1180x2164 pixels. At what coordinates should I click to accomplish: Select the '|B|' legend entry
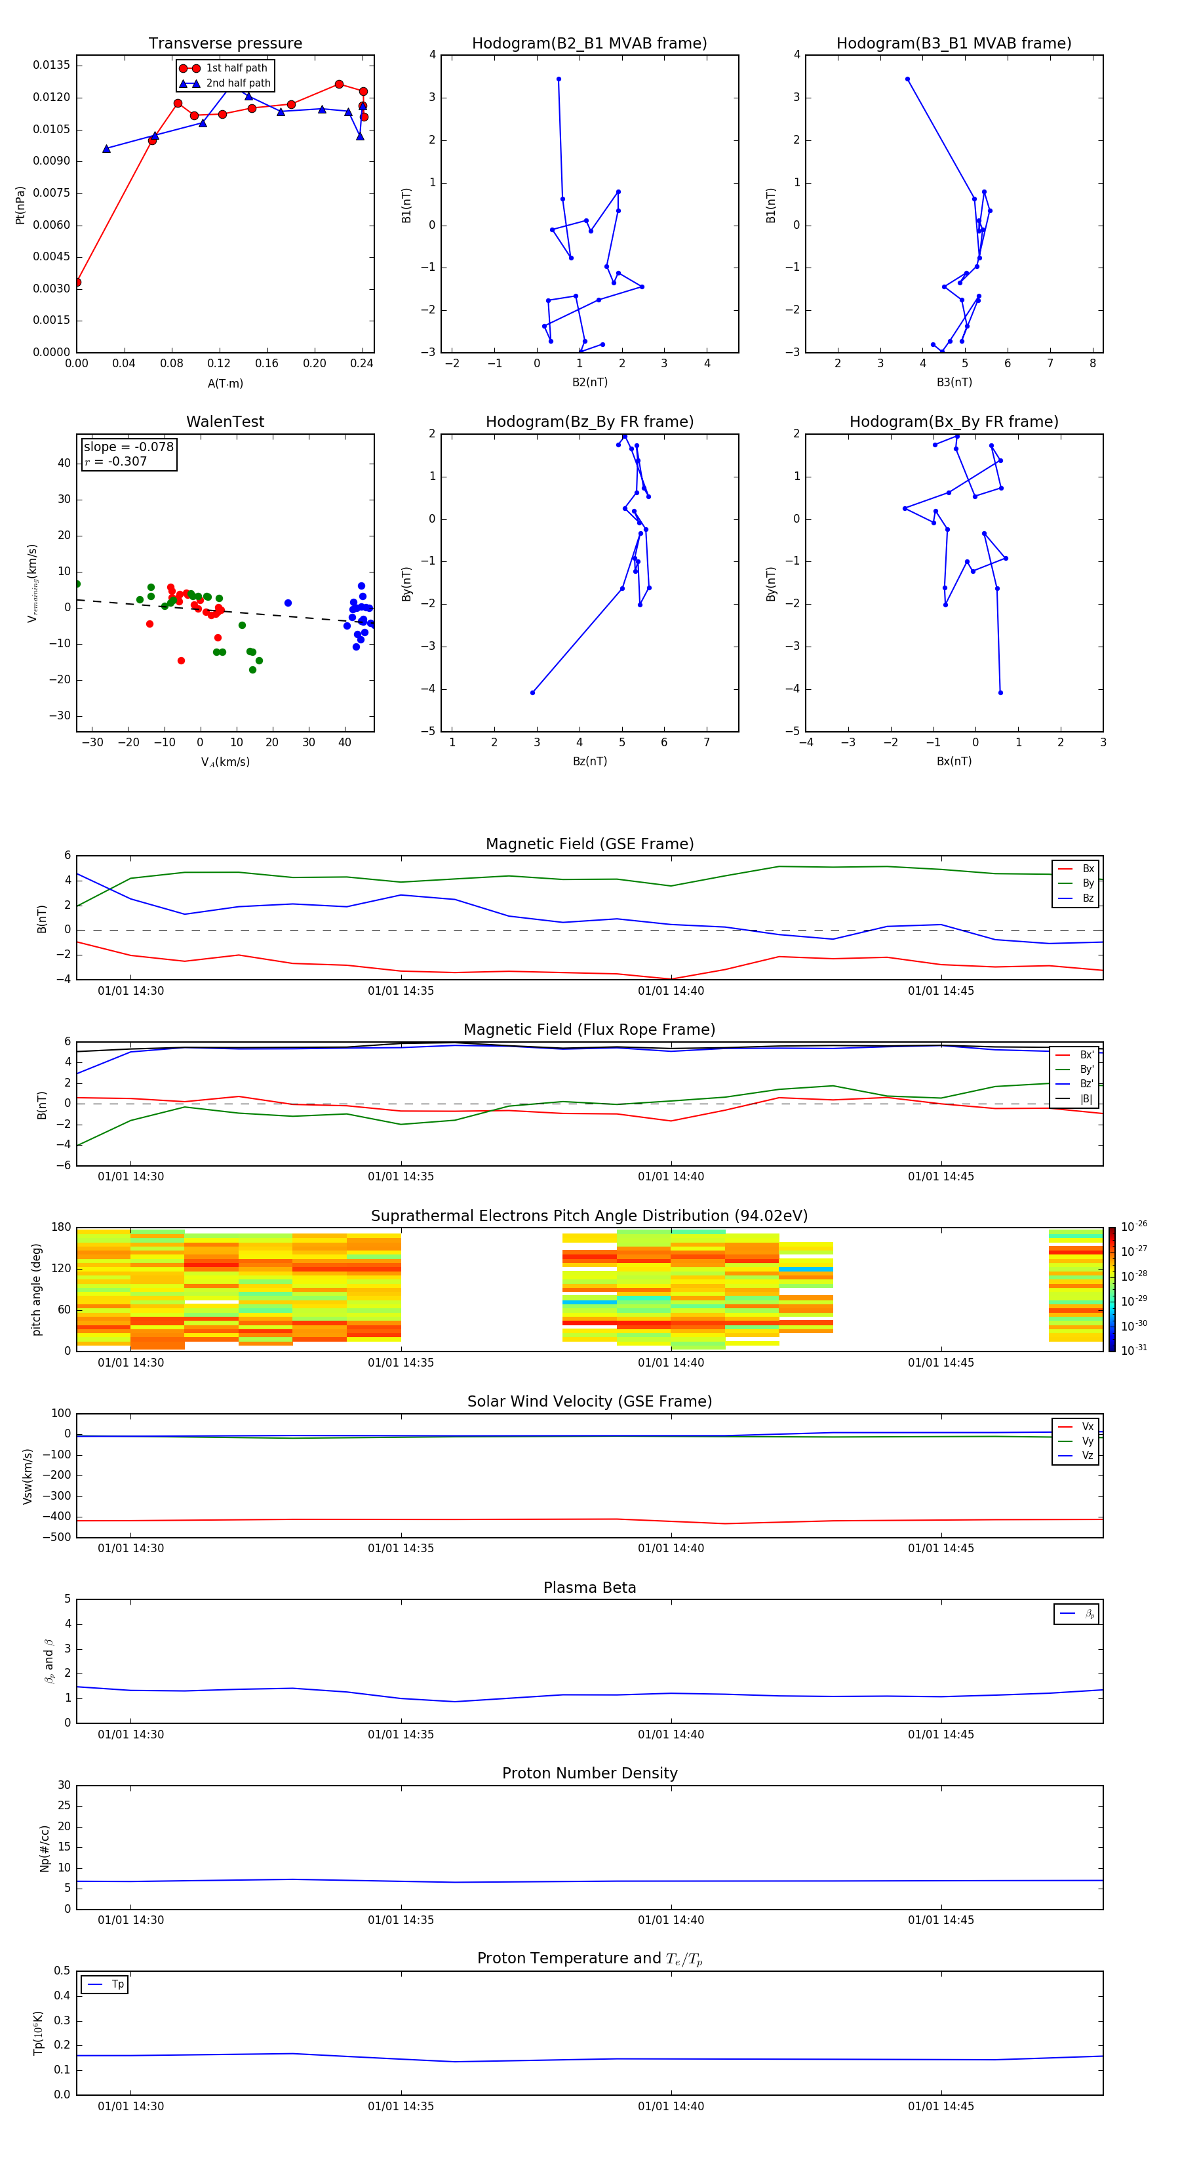[1075, 1099]
